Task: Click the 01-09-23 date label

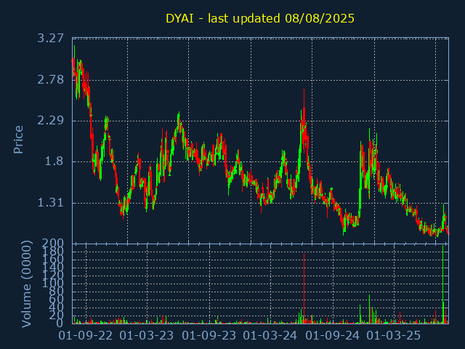Action: [x=209, y=336]
